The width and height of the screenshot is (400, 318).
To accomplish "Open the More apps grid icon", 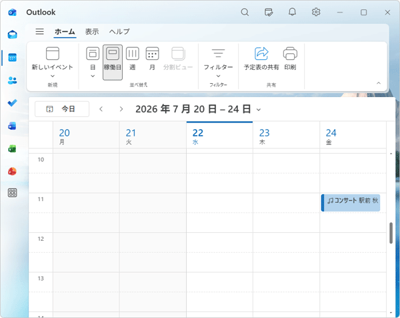I will [12, 193].
